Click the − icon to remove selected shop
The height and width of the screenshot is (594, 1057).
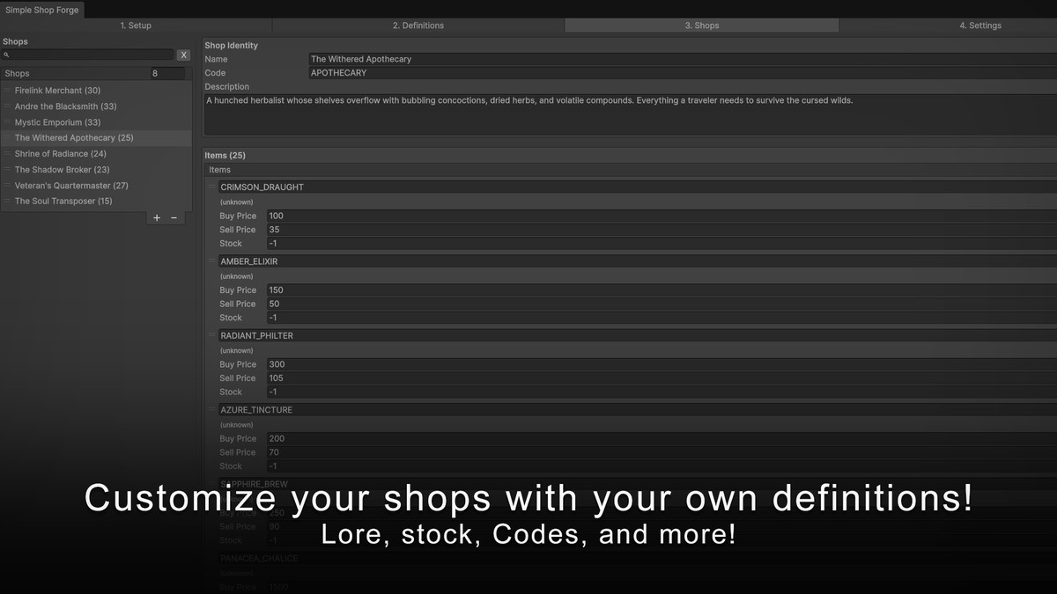tap(174, 217)
